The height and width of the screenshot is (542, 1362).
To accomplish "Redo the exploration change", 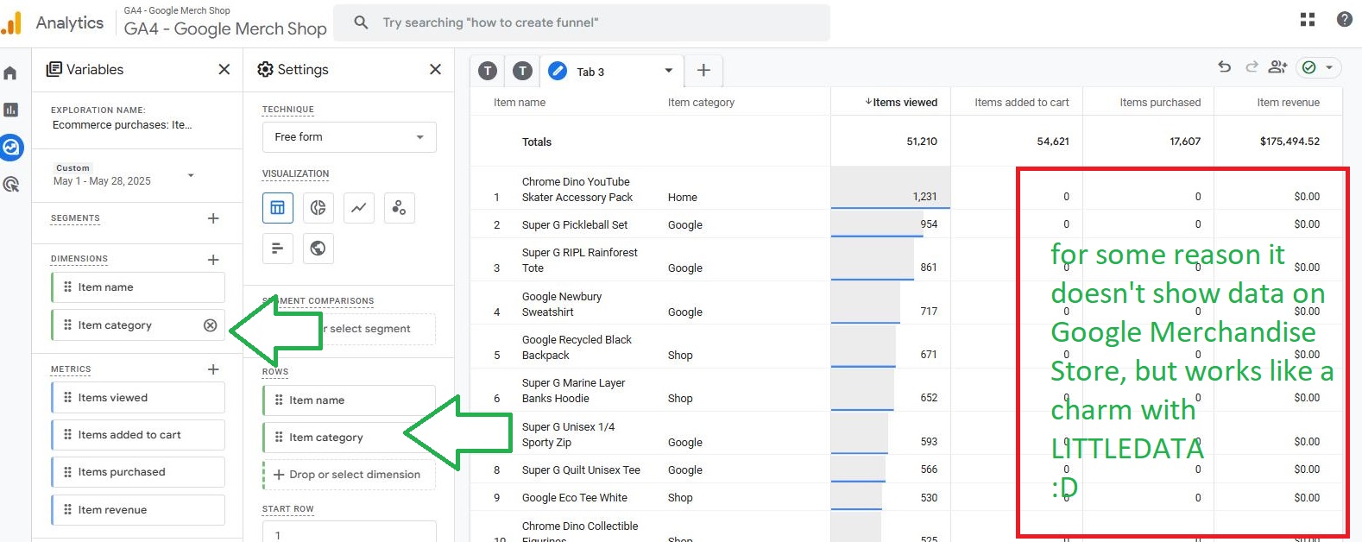I will (x=1252, y=66).
